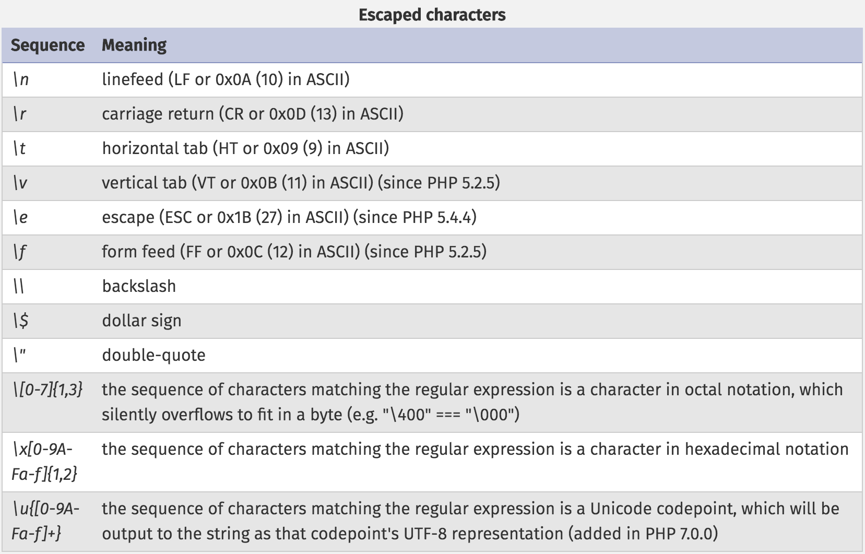
Task: Select the linefeed meaning text
Action: (226, 79)
